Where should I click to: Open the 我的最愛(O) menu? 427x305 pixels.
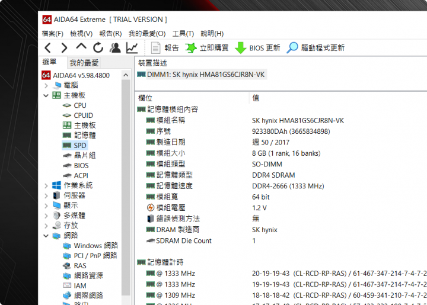(147, 34)
